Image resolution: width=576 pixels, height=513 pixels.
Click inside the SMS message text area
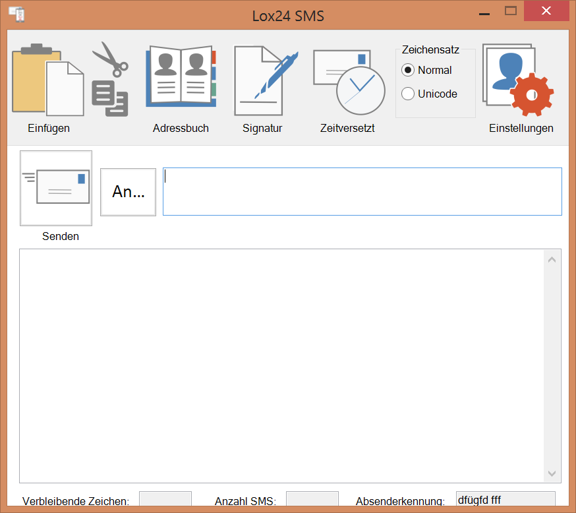coord(282,366)
